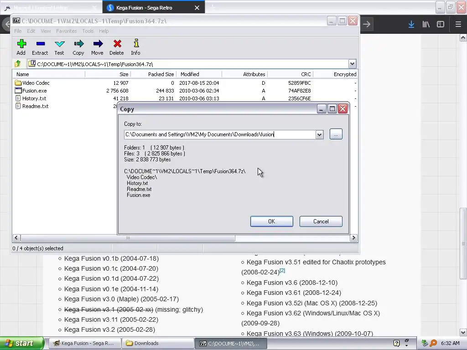Click the Copy to path field
467x350 pixels.
220,134
